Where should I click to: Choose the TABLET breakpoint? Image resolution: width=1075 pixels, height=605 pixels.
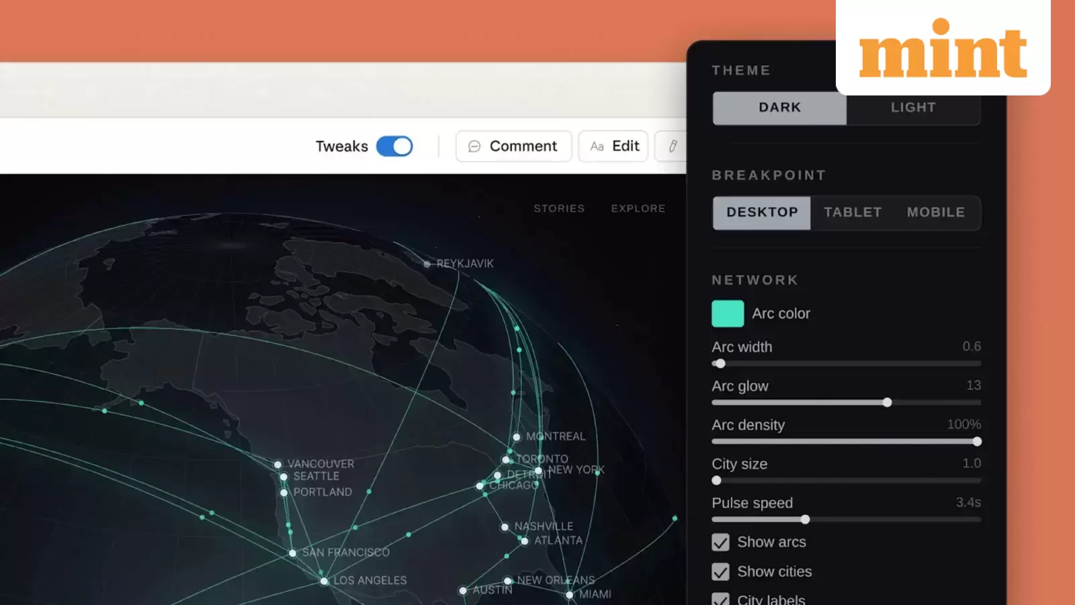[852, 212]
